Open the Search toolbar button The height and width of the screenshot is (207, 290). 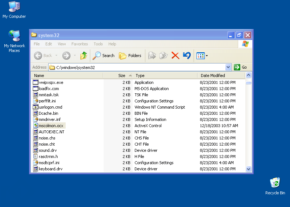[x=103, y=56]
